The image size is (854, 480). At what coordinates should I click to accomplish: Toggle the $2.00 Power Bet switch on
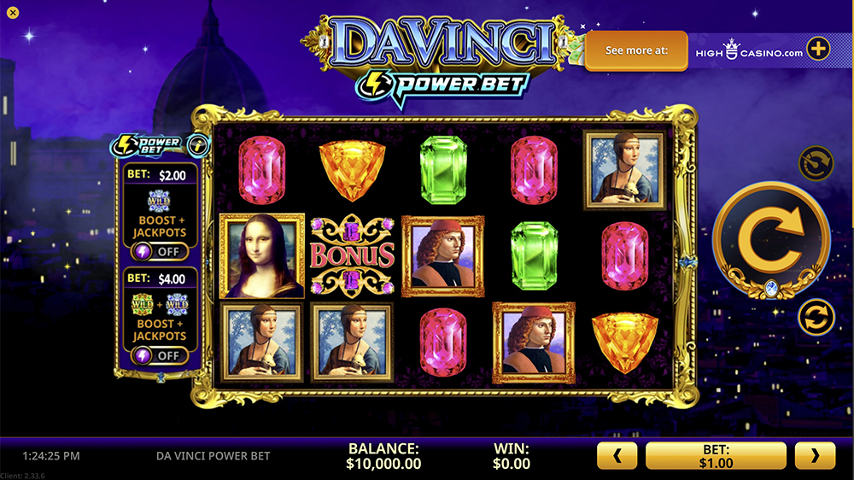(x=161, y=252)
